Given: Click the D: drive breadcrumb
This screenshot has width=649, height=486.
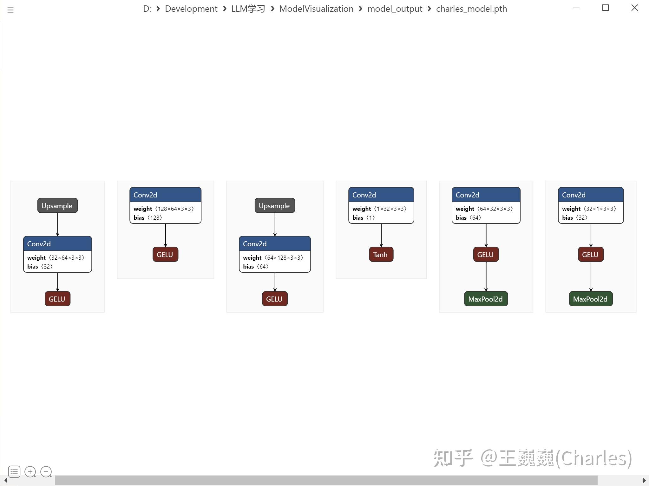Looking at the screenshot, I should [x=147, y=9].
